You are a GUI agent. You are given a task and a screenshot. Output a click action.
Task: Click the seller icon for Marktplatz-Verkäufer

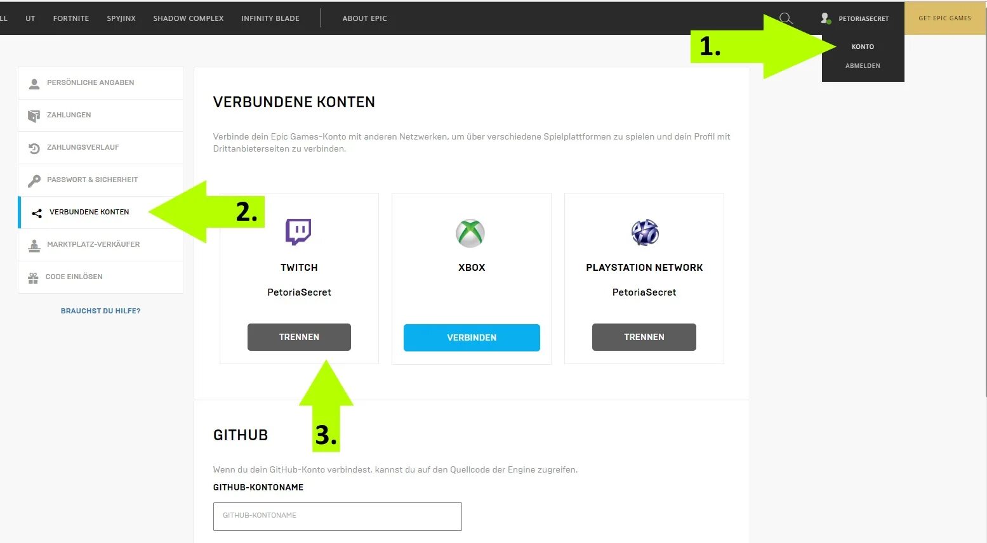(34, 245)
